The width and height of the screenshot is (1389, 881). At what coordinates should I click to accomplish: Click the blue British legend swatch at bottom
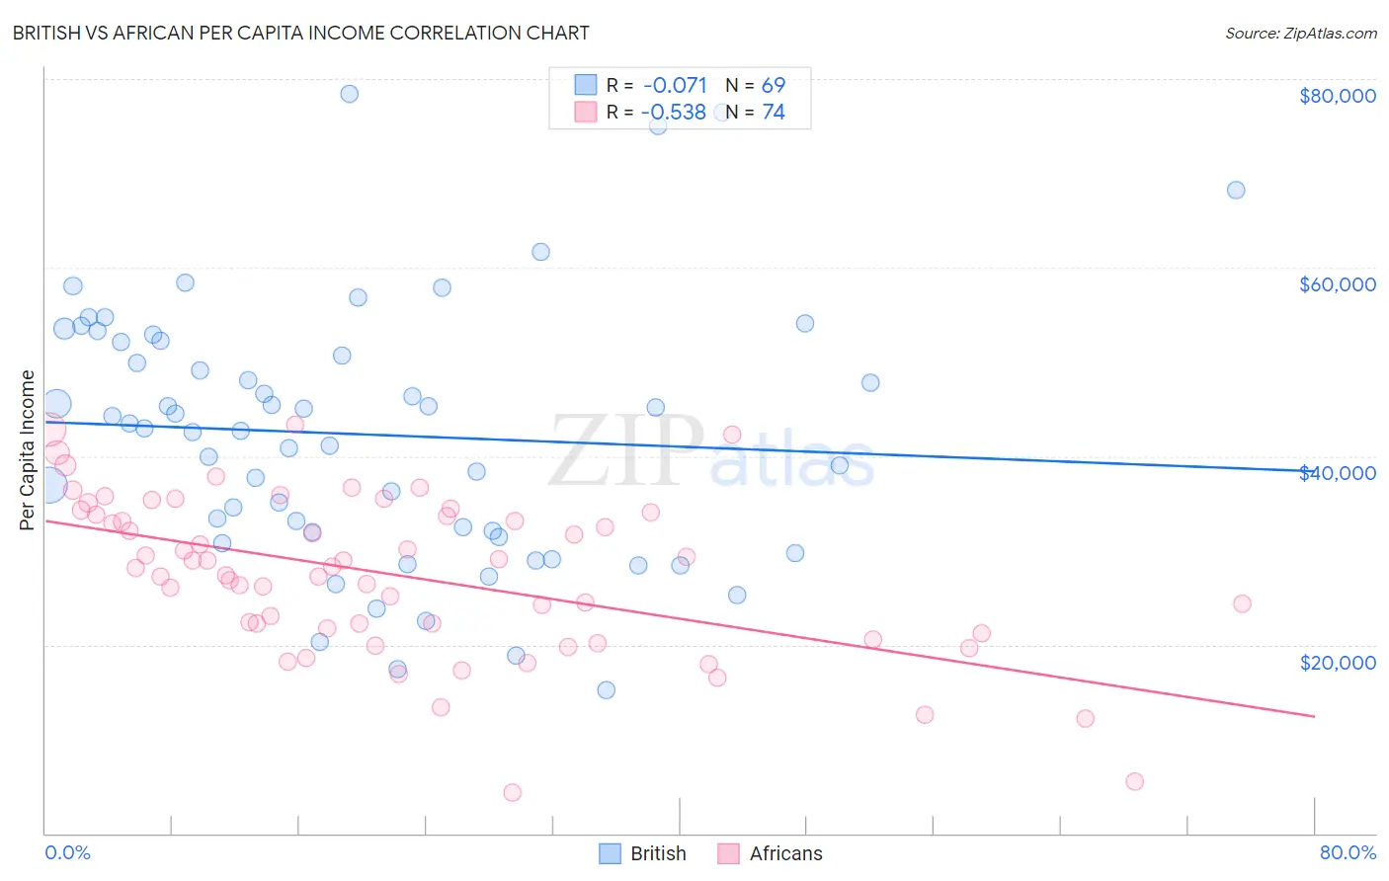[x=611, y=853]
